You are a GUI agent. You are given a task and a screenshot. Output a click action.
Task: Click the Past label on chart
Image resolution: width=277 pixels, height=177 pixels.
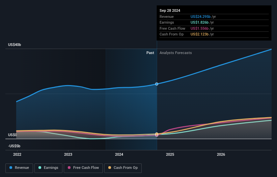(150, 53)
